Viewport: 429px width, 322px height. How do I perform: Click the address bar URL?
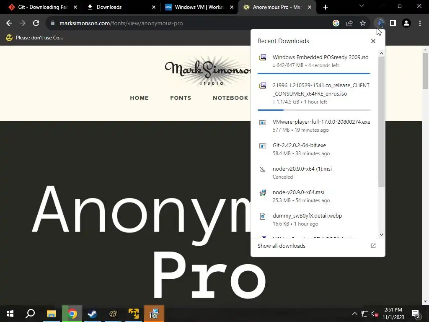[121, 23]
